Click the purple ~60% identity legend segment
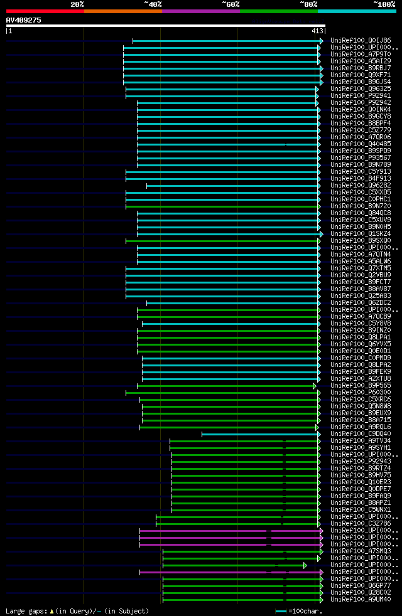 tap(201, 11)
